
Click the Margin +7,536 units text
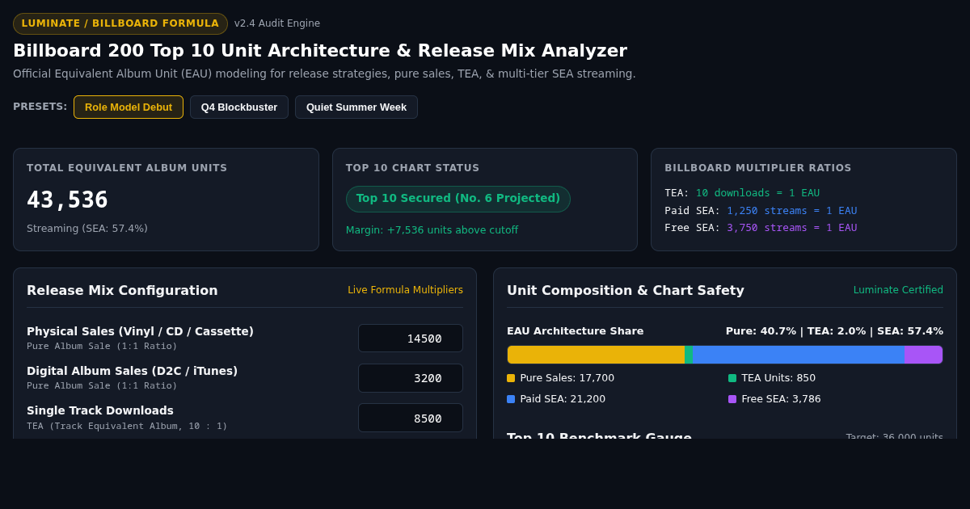[432, 230]
